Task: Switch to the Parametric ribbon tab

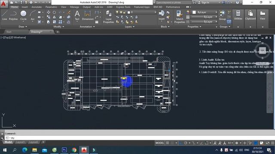Action: pos(51,7)
